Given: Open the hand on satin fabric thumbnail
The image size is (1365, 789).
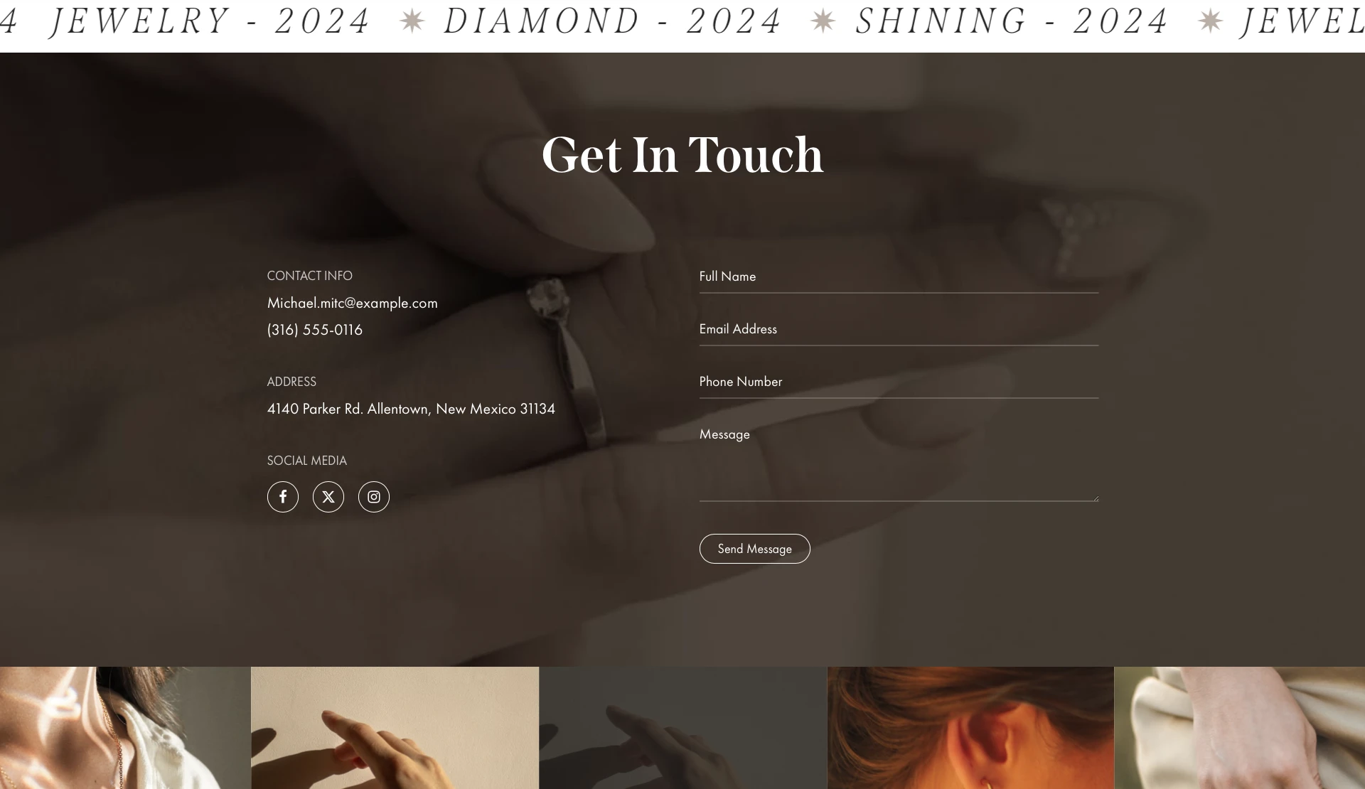Looking at the screenshot, I should point(1239,728).
